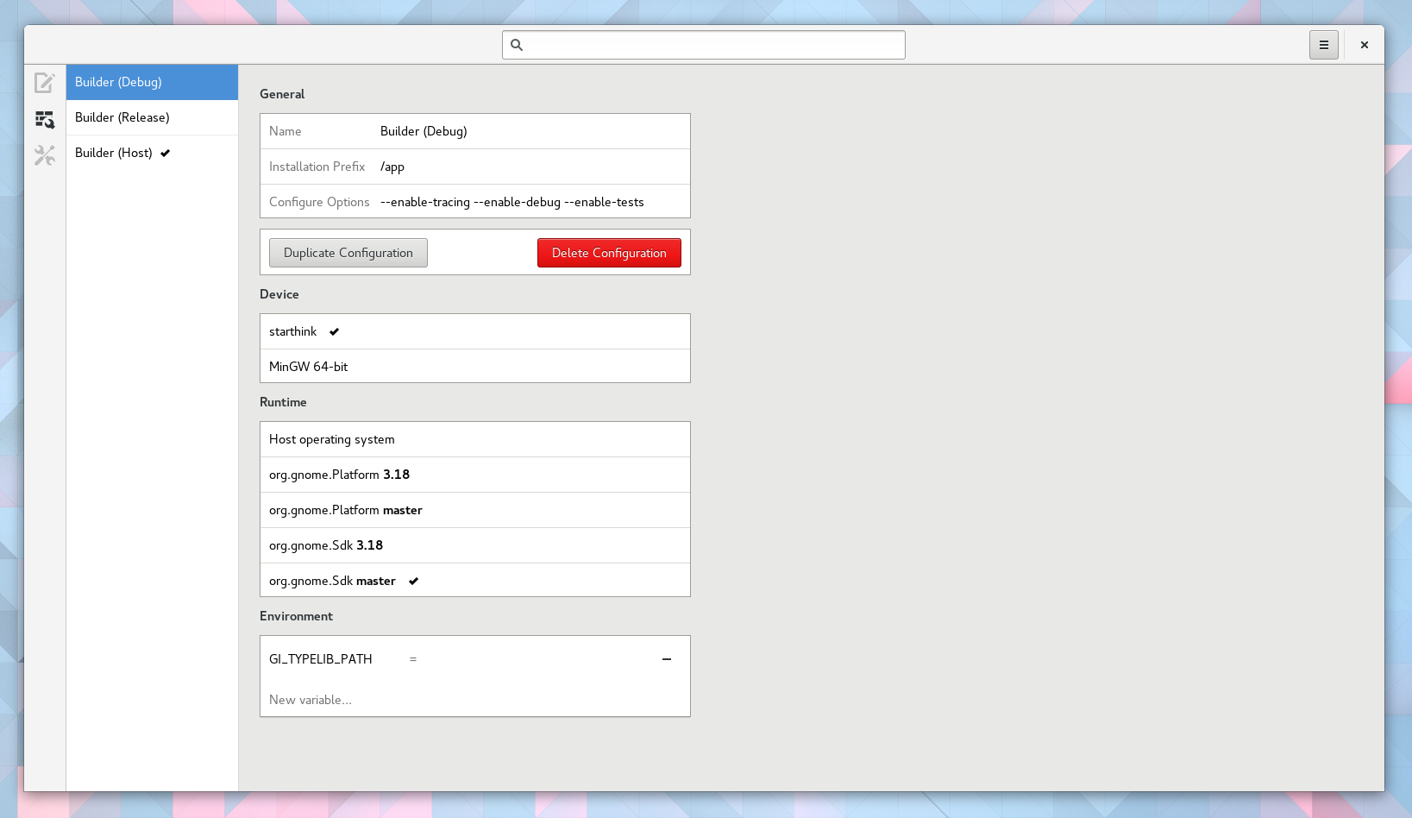Edit the Name field value Builder (Debug)
Image resolution: width=1412 pixels, height=818 pixels.
(x=530, y=131)
